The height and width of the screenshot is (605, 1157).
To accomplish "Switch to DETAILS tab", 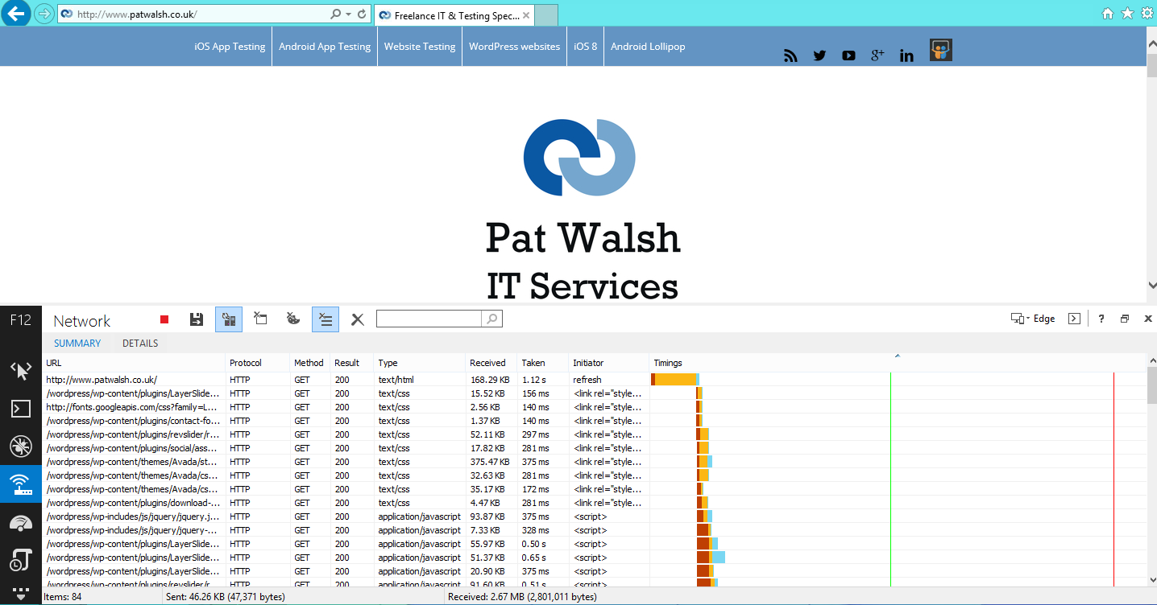I will click(140, 344).
